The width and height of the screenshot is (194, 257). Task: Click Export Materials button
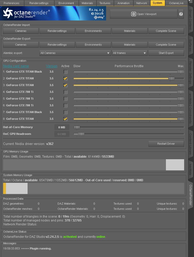[130, 45]
